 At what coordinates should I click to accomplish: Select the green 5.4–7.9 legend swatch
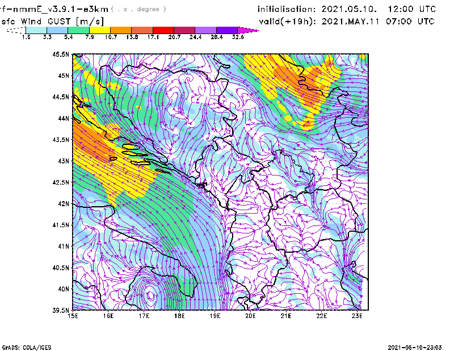(x=79, y=30)
